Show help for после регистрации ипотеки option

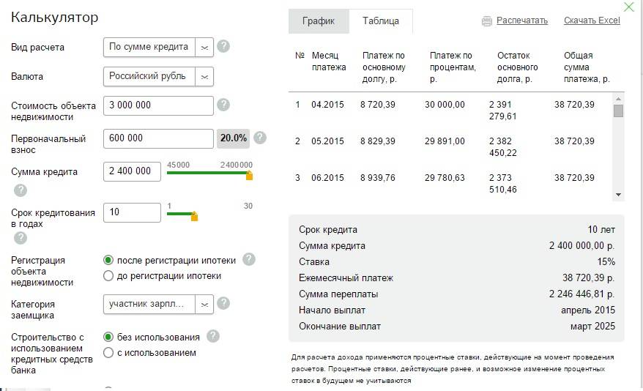click(249, 259)
